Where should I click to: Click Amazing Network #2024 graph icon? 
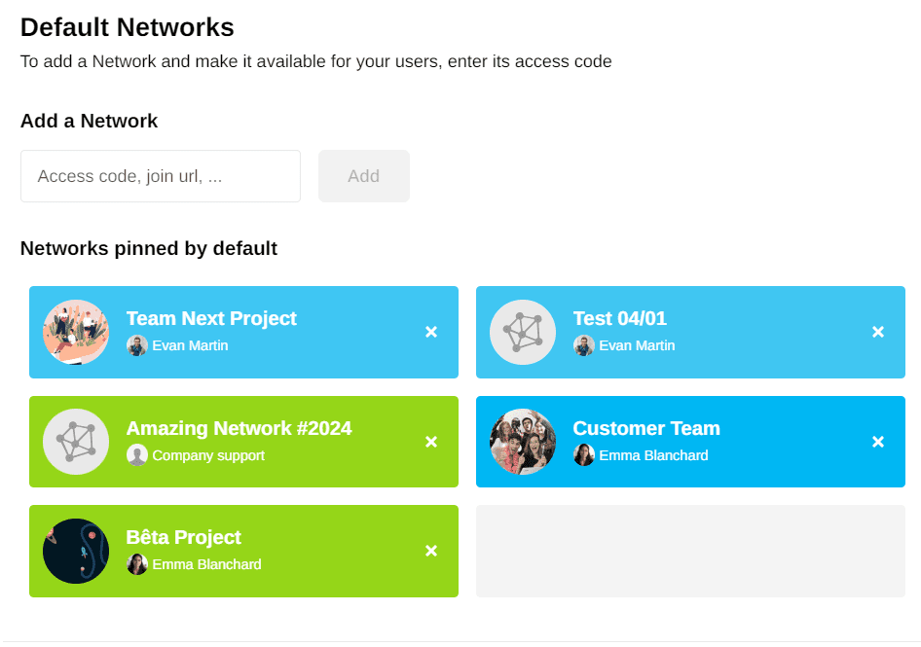tap(76, 442)
